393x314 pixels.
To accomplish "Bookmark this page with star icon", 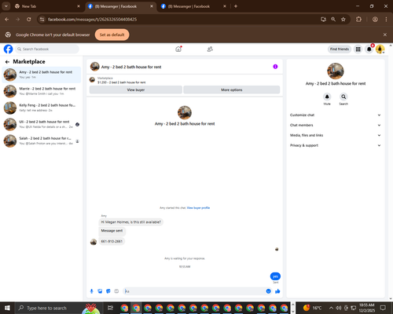I will coord(343,20).
